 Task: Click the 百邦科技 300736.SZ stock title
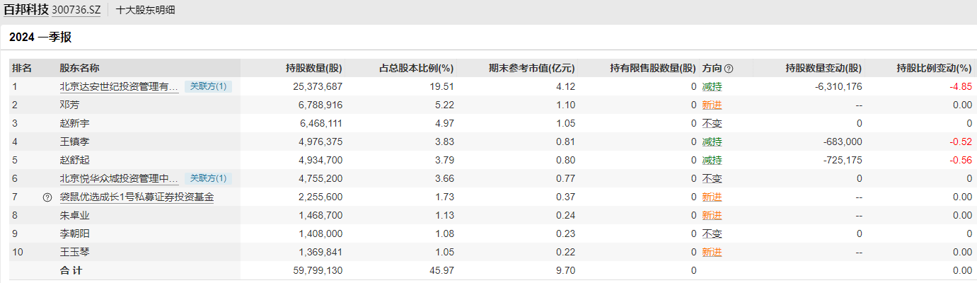(52, 11)
